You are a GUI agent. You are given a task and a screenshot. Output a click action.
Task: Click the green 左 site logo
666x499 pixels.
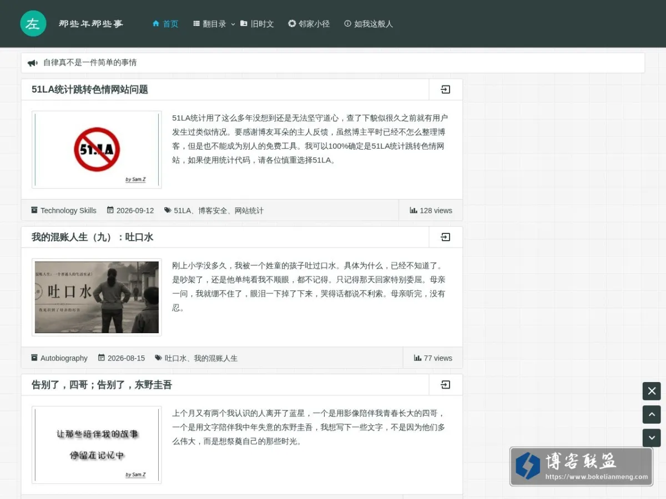(x=33, y=24)
